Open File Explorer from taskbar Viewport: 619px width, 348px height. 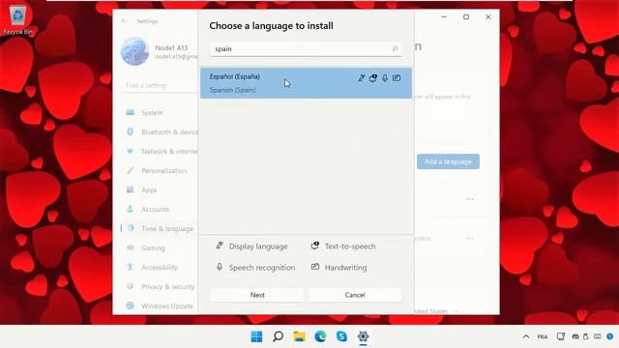coord(299,336)
